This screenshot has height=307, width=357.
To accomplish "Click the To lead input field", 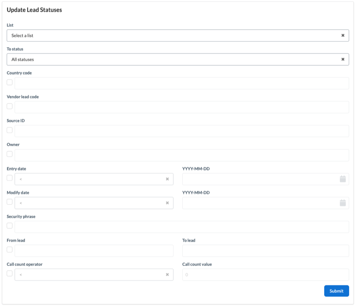I will [x=266, y=251].
